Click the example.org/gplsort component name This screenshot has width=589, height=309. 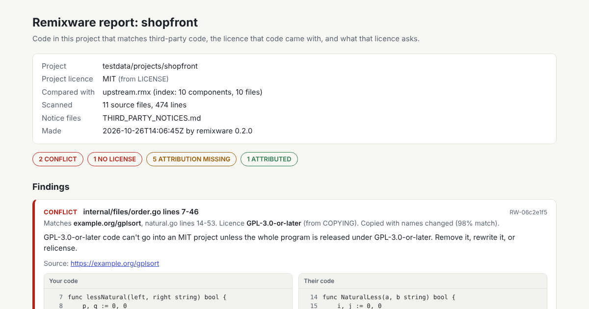[x=107, y=223]
